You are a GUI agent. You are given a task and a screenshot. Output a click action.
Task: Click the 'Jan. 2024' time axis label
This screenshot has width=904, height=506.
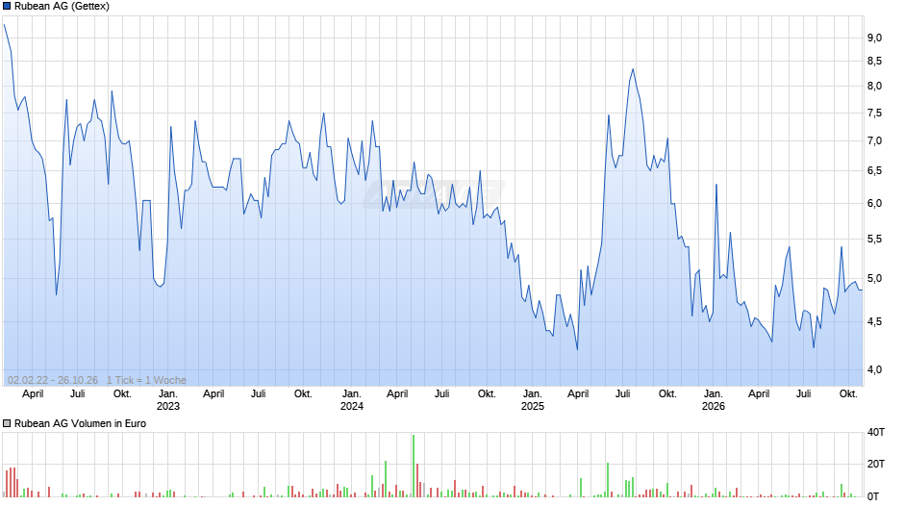(x=352, y=400)
